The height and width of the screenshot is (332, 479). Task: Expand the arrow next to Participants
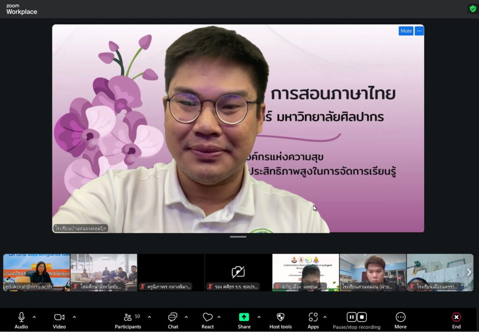click(x=149, y=317)
